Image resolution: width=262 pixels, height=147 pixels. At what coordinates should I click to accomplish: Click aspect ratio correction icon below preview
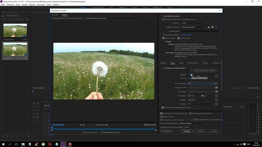click(x=133, y=125)
